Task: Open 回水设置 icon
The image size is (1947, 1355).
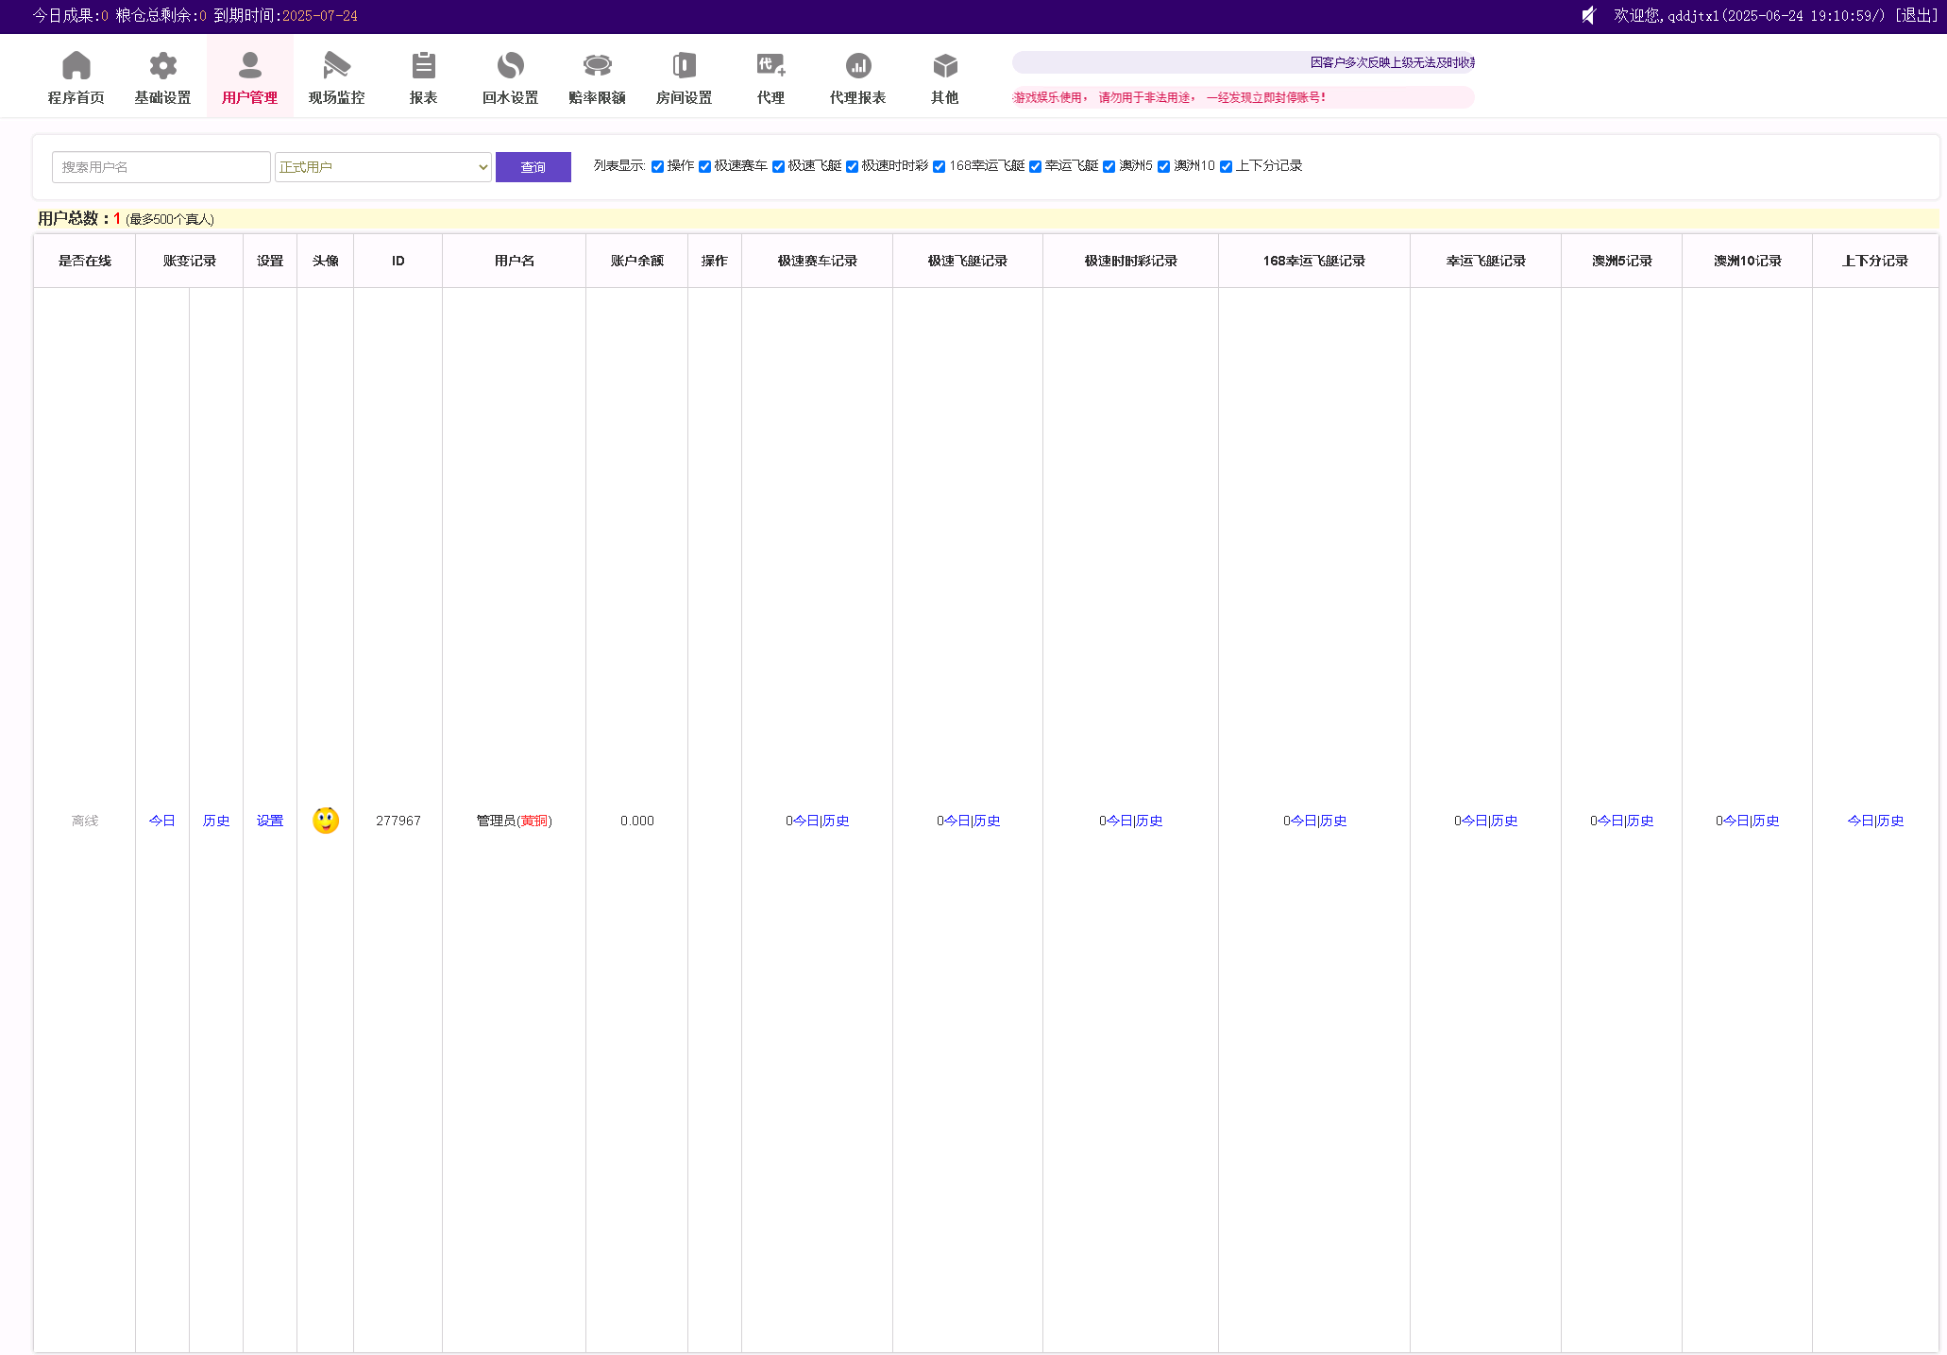Action: [510, 66]
